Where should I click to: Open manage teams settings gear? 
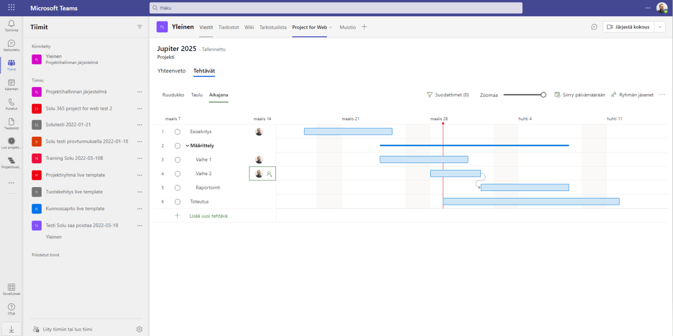140,329
